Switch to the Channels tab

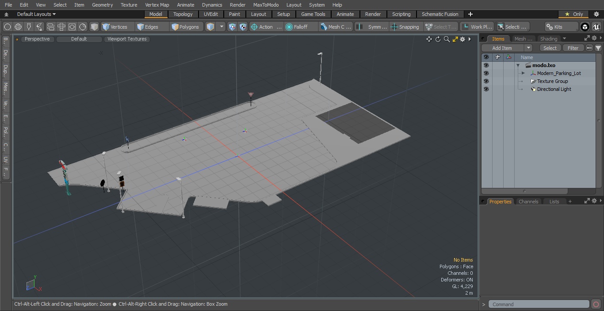pyautogui.click(x=528, y=202)
